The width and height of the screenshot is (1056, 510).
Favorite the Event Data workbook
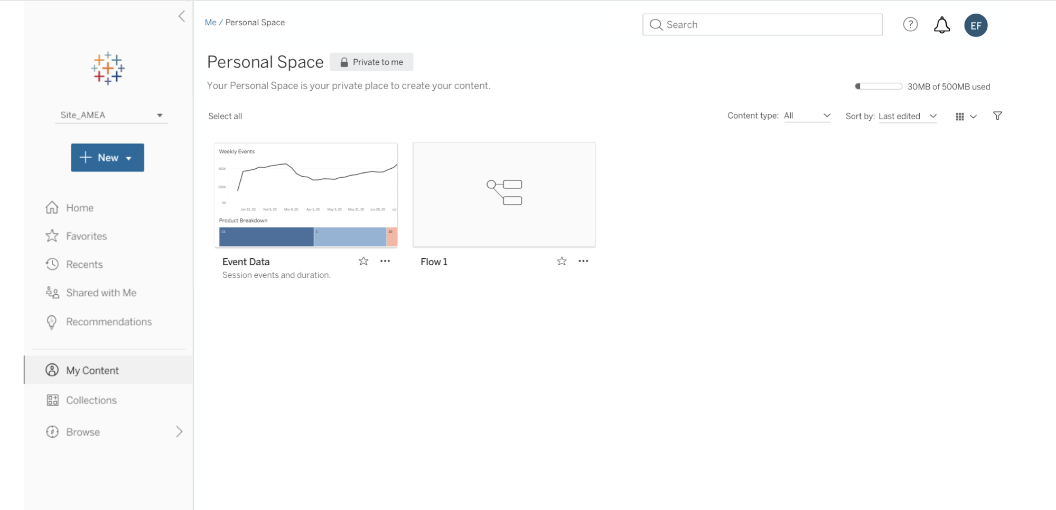(x=363, y=261)
